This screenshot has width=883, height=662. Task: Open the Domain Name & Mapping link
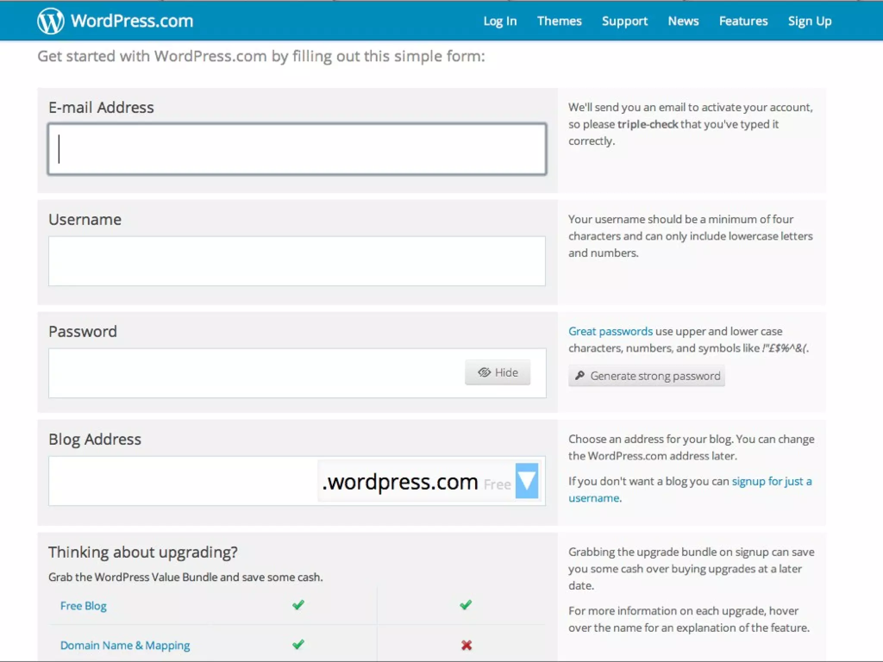[125, 645]
